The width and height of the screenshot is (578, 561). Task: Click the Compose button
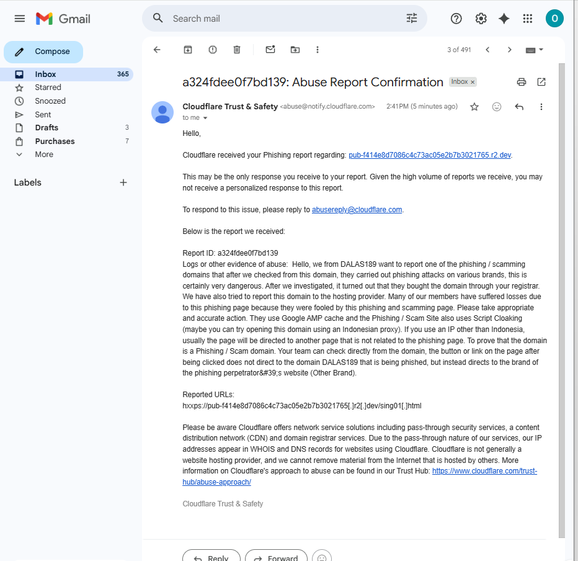click(x=43, y=52)
